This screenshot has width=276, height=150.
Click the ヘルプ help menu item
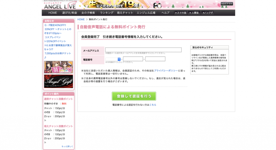[x=165, y=13]
